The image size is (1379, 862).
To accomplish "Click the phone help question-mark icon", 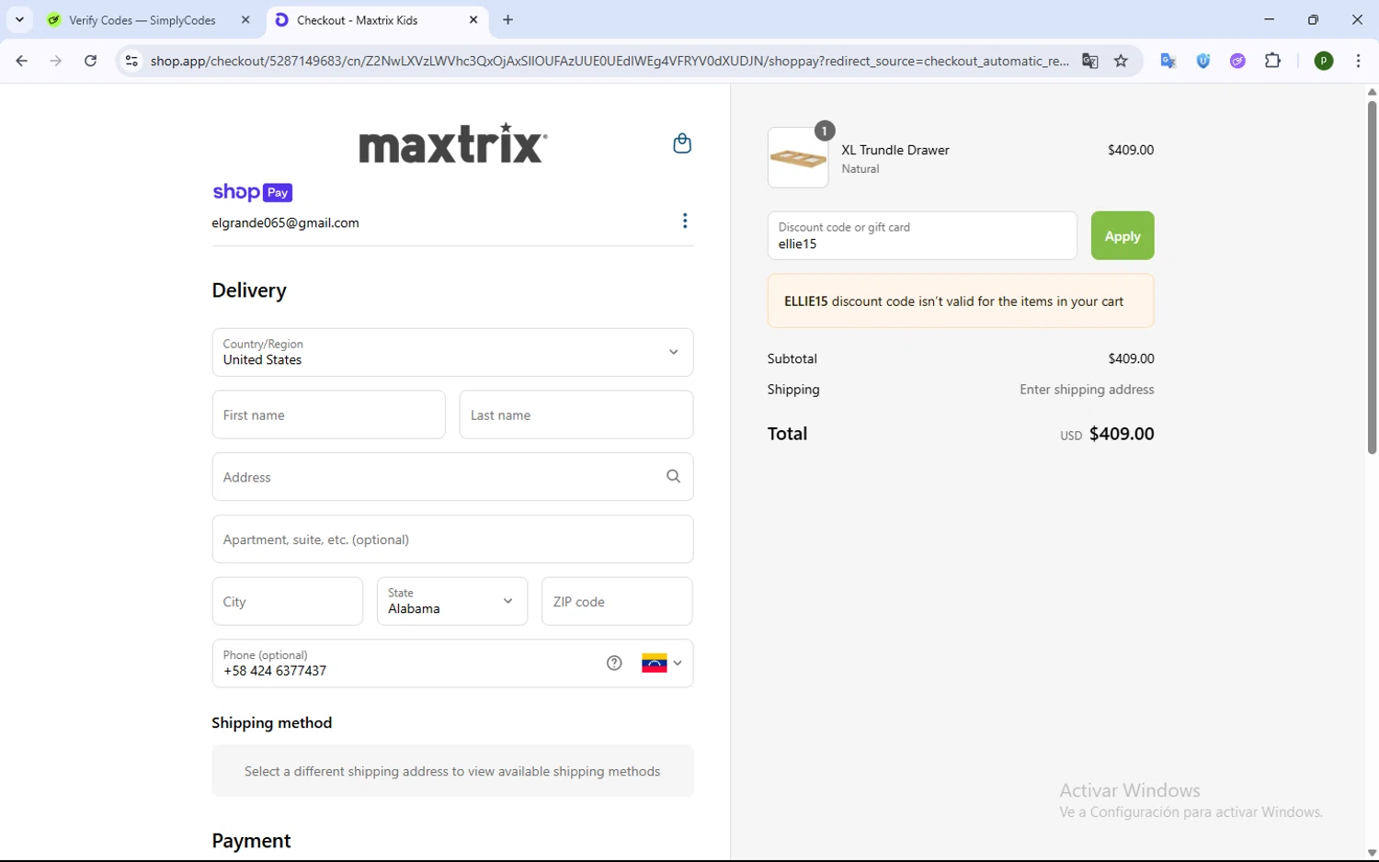I will 614,663.
